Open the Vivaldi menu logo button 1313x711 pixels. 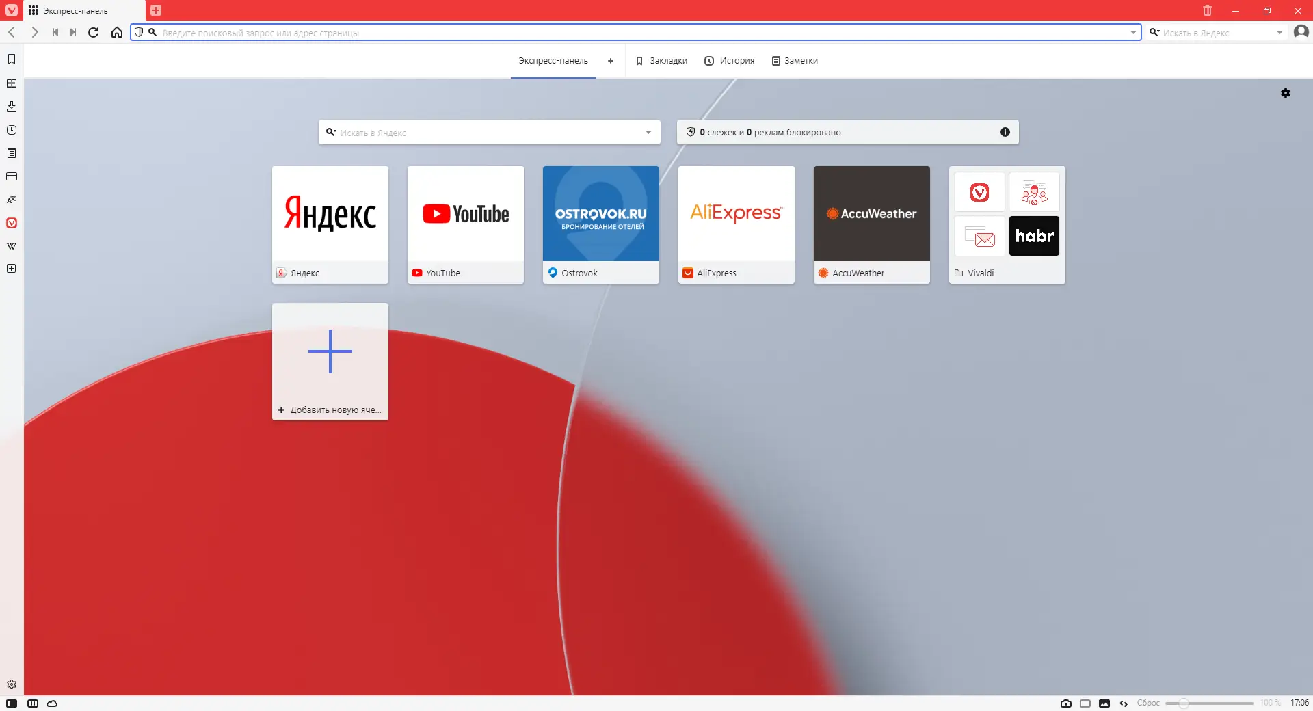12,10
